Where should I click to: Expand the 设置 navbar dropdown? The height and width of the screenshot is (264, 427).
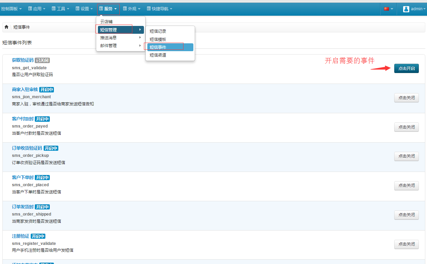pyautogui.click(x=84, y=9)
